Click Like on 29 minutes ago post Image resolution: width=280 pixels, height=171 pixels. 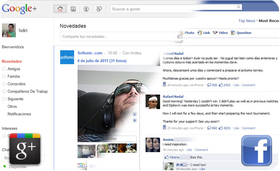click(237, 128)
